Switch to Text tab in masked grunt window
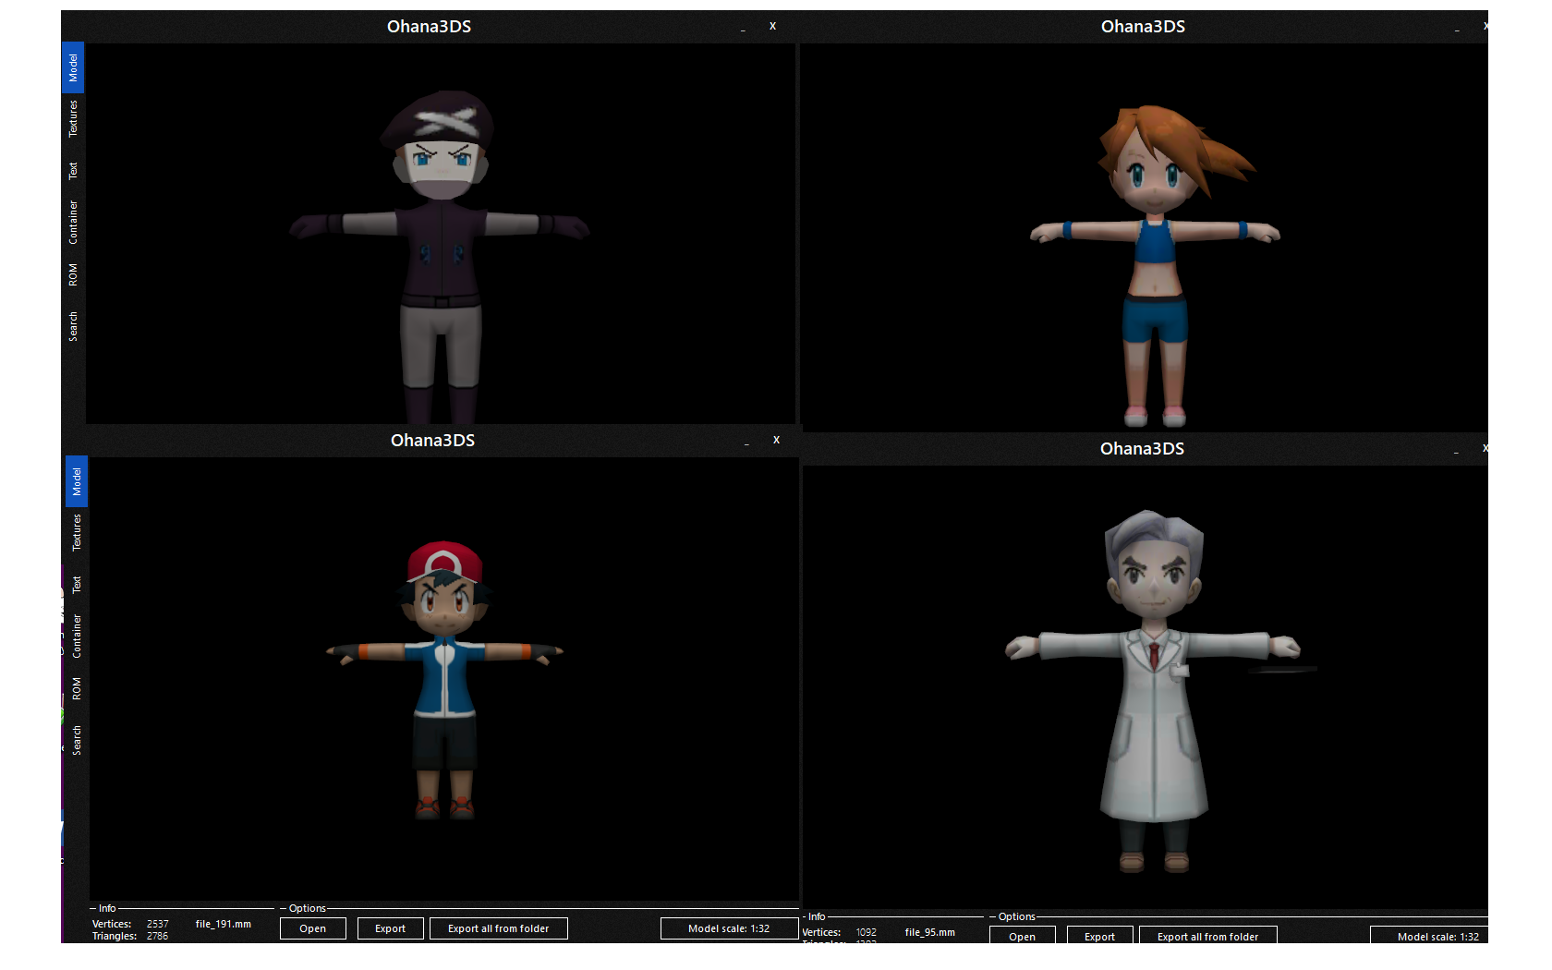The width and height of the screenshot is (1552, 970). [x=73, y=171]
